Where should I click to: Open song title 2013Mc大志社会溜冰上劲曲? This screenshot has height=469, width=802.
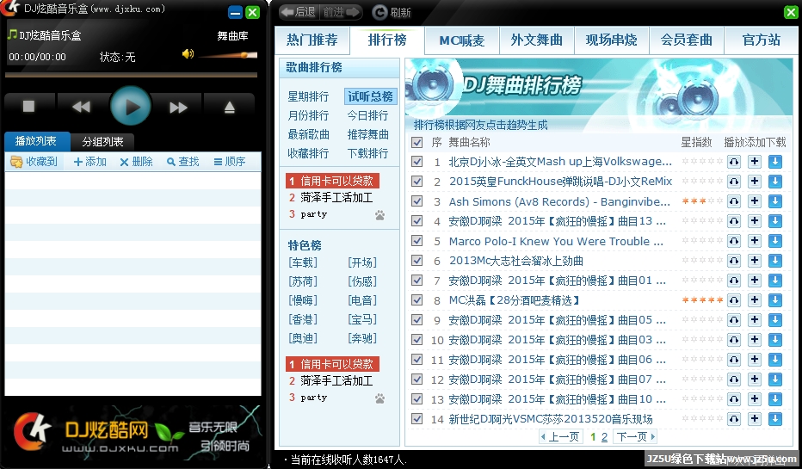point(515,261)
